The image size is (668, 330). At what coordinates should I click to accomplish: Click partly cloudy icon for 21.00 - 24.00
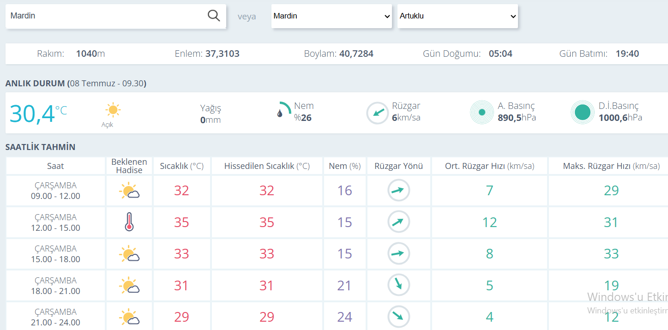point(129,317)
